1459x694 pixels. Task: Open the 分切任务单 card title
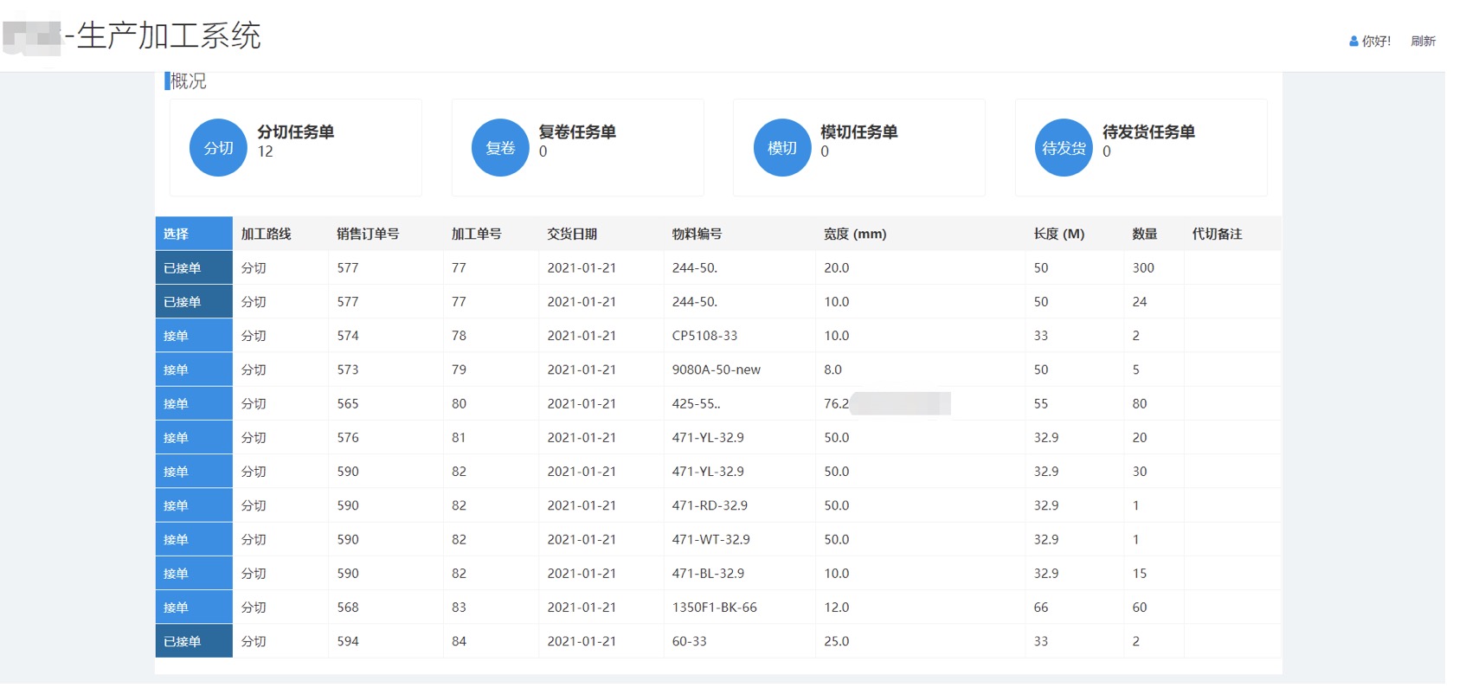[295, 132]
